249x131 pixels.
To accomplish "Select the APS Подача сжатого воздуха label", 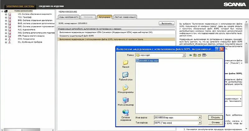I will point(31,36).
